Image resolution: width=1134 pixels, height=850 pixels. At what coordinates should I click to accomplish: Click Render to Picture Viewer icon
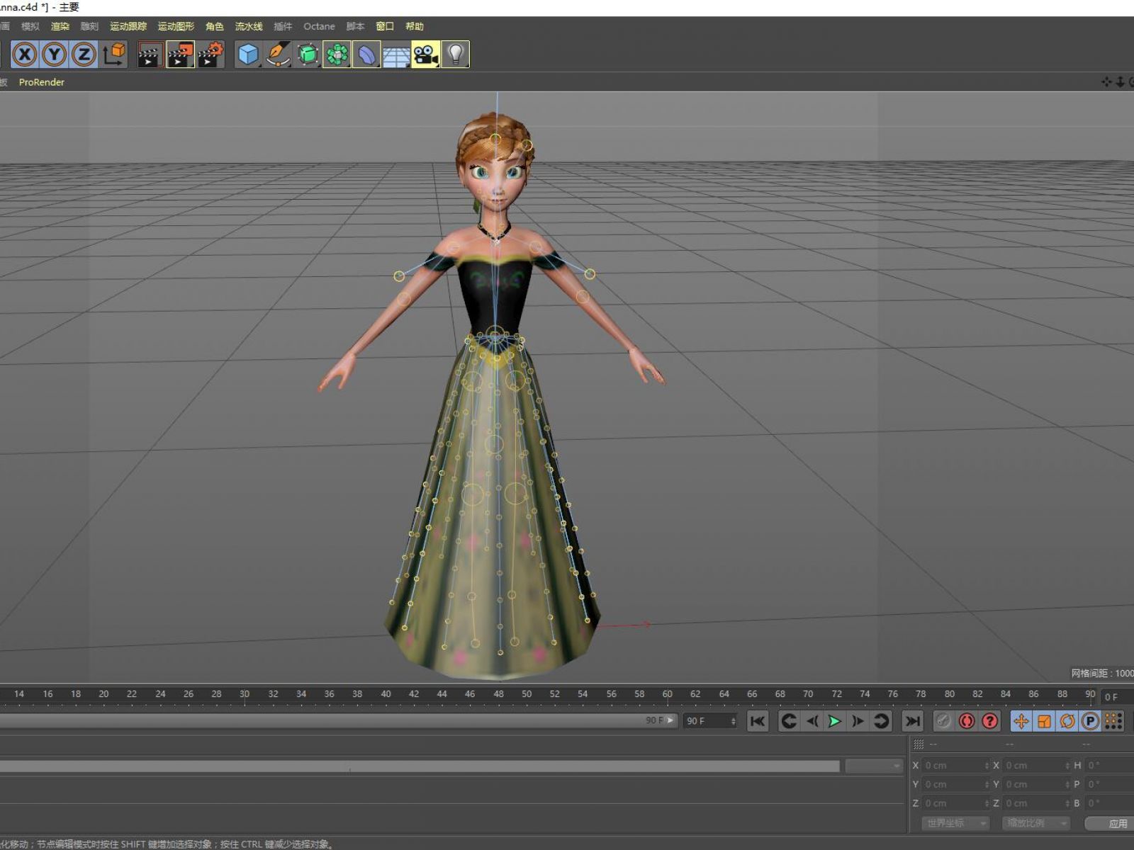(180, 55)
